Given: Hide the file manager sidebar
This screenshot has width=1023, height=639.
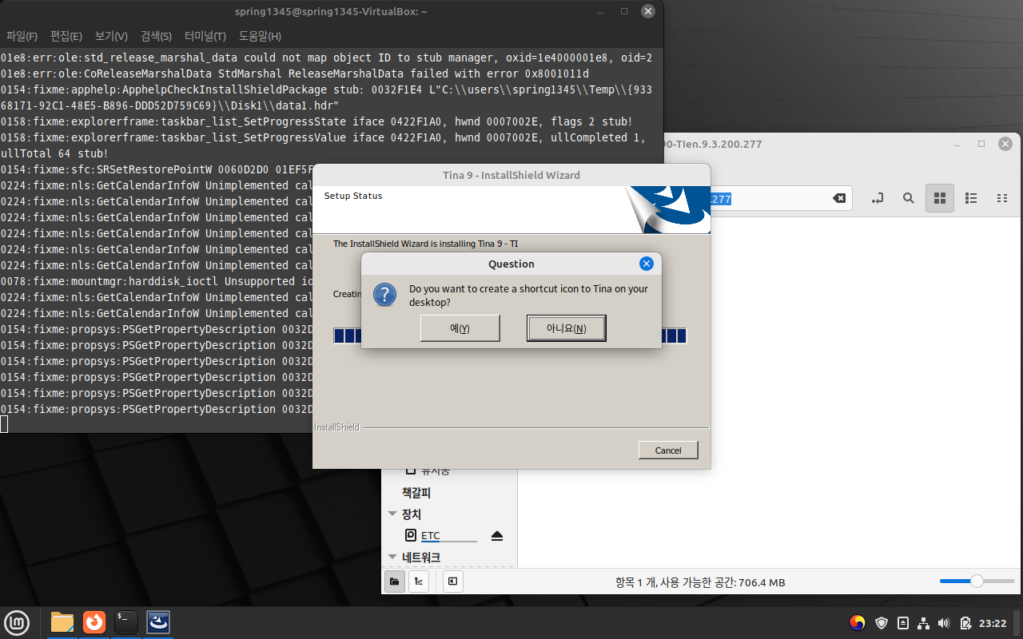Looking at the screenshot, I should [452, 581].
